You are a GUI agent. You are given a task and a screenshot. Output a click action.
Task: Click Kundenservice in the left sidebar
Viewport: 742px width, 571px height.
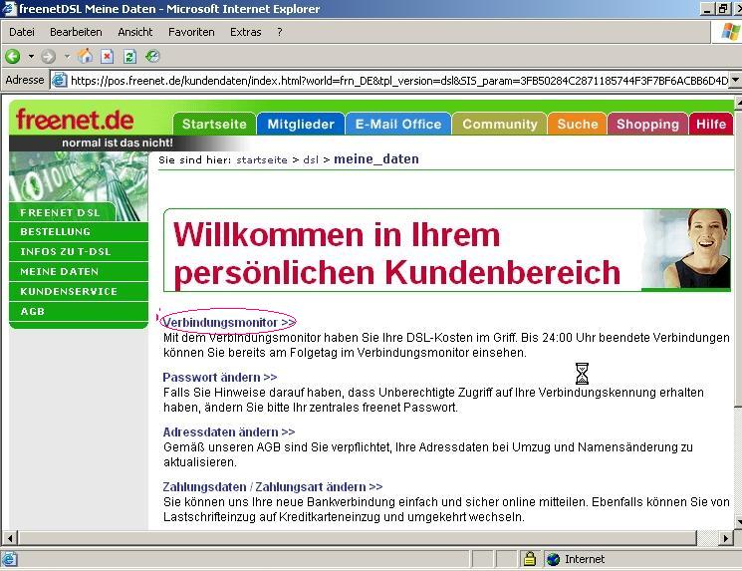coord(69,291)
